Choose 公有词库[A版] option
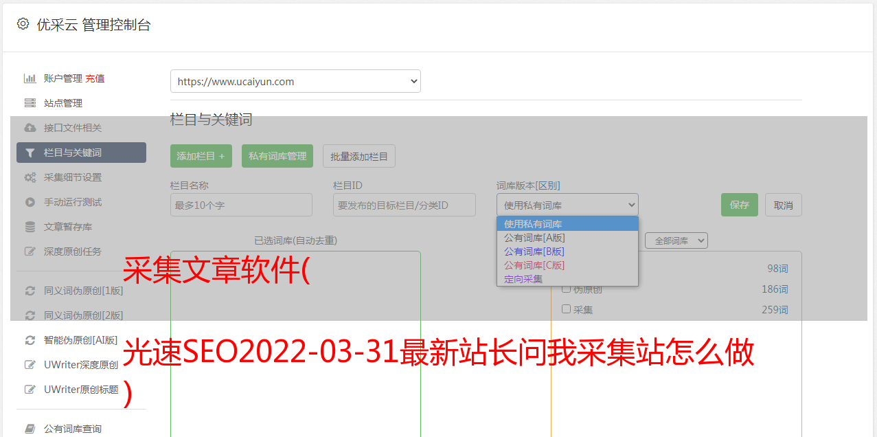Viewport: 877px width, 437px height. pyautogui.click(x=567, y=238)
